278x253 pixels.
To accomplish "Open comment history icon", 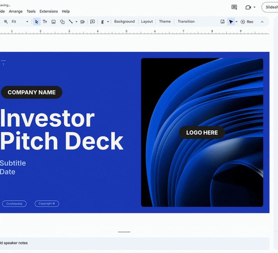I will (234, 7).
